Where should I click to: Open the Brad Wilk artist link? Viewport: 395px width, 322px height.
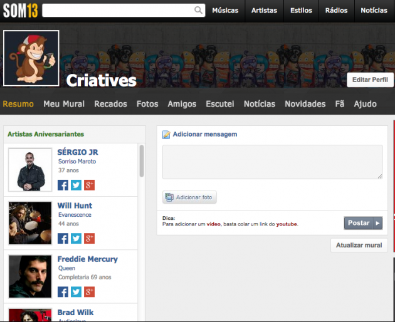pyautogui.click(x=75, y=313)
